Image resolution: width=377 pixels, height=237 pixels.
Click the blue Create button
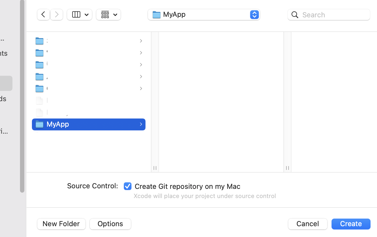pos(351,224)
